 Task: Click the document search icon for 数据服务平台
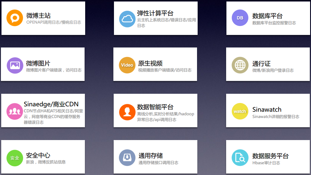pyautogui.click(x=240, y=158)
